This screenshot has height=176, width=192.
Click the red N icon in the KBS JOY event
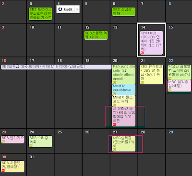(x=142, y=53)
